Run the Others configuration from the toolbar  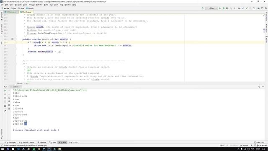coord(220,8)
